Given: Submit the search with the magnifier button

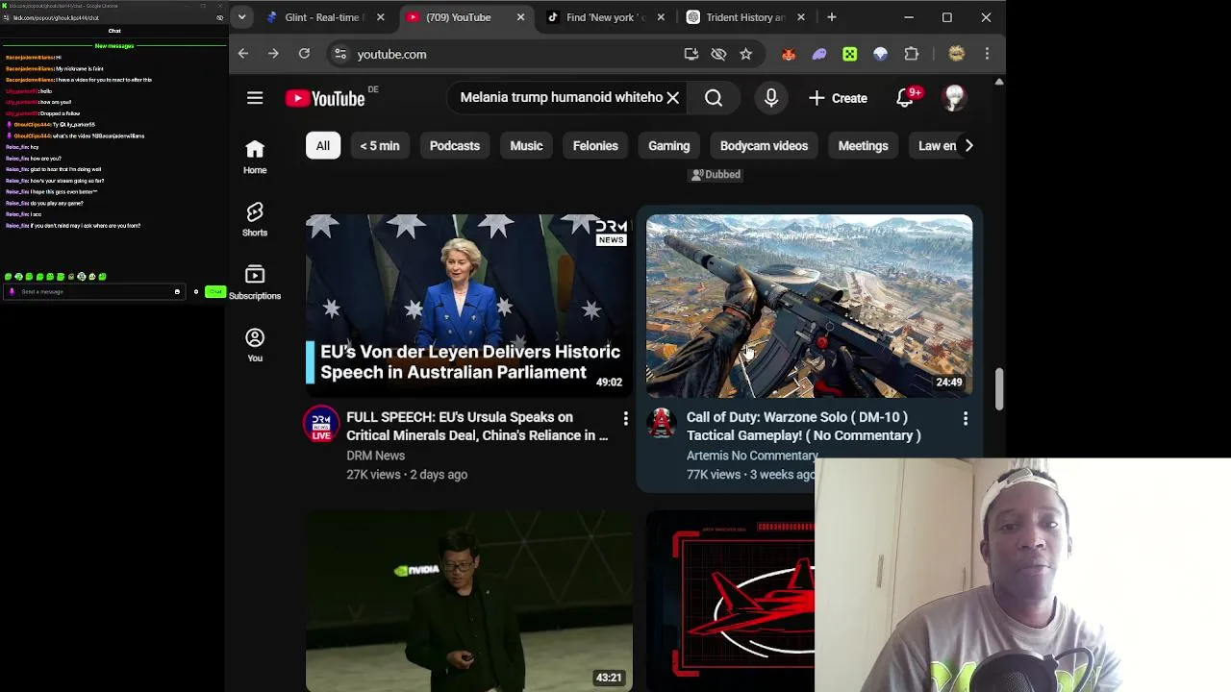Looking at the screenshot, I should [714, 97].
